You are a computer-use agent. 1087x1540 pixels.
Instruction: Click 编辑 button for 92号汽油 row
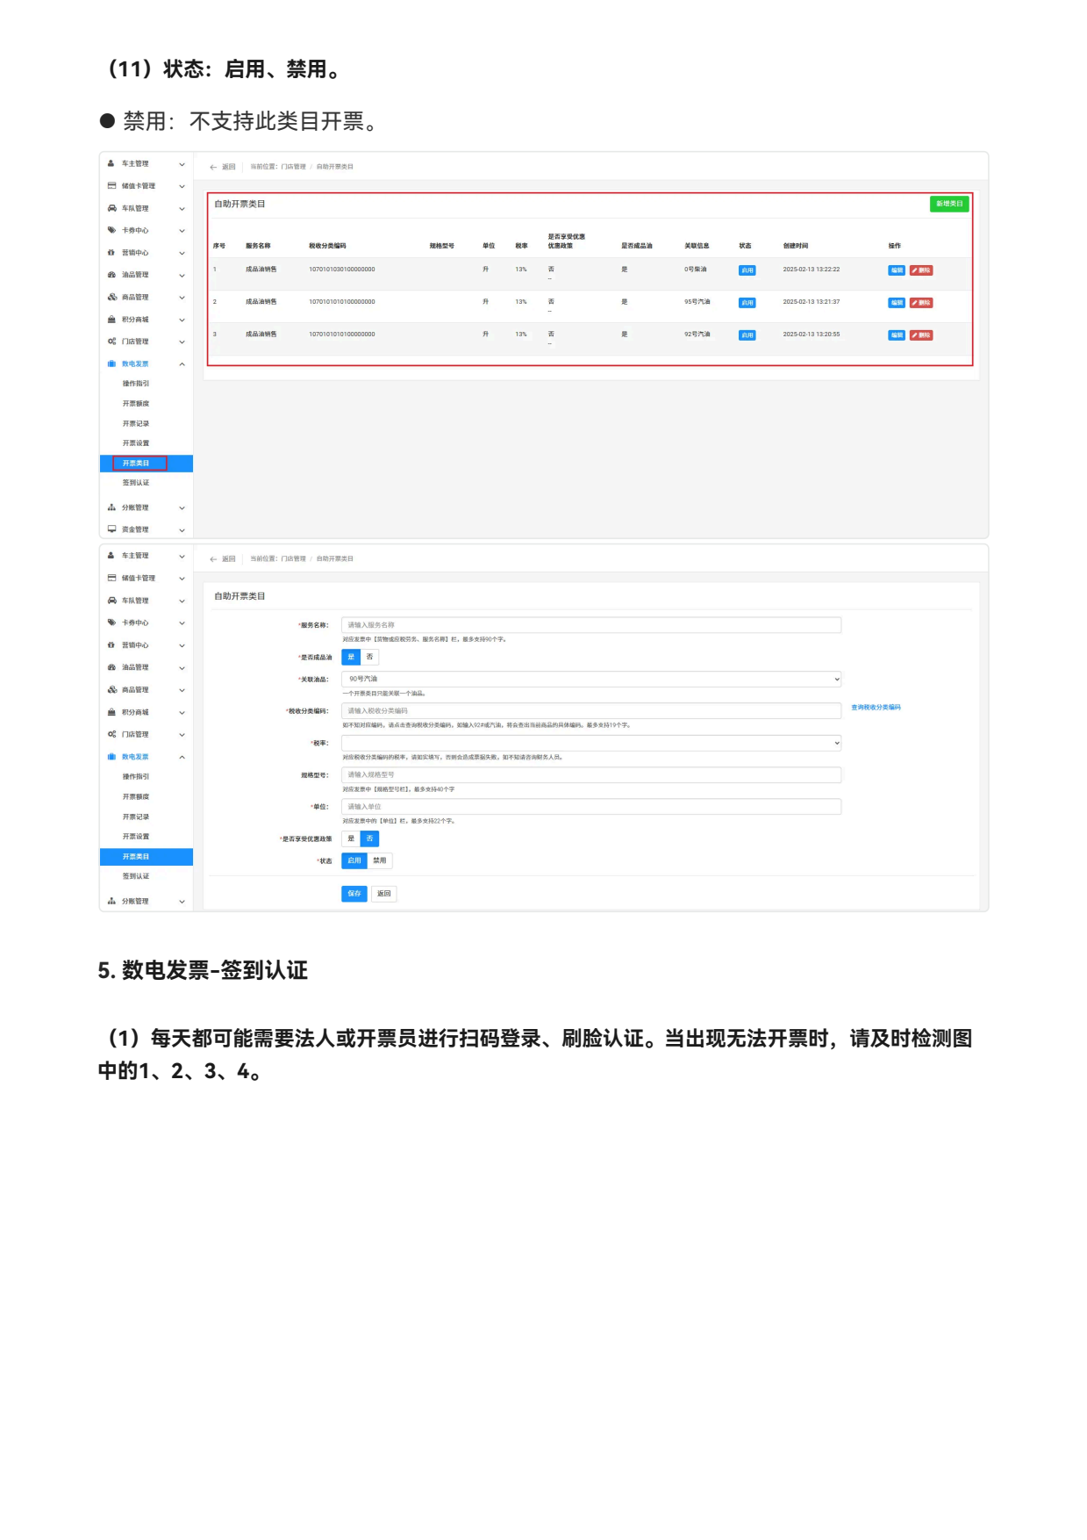(897, 335)
